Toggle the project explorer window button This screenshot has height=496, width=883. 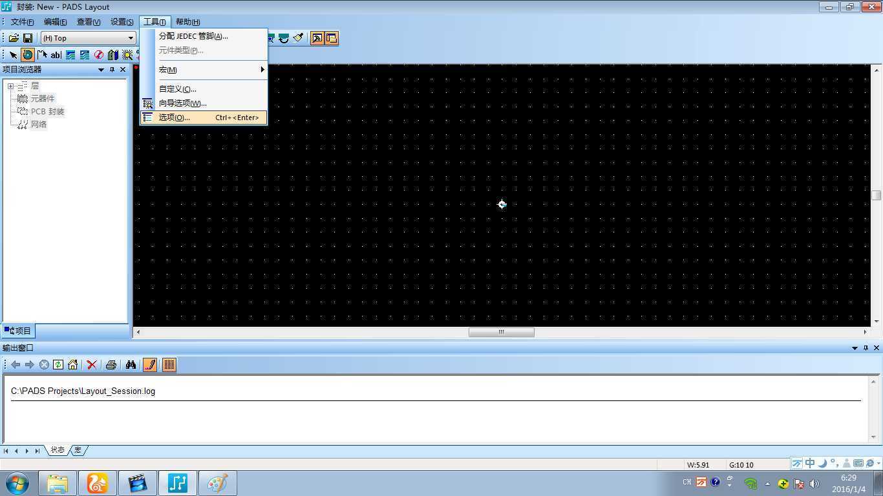317,38
